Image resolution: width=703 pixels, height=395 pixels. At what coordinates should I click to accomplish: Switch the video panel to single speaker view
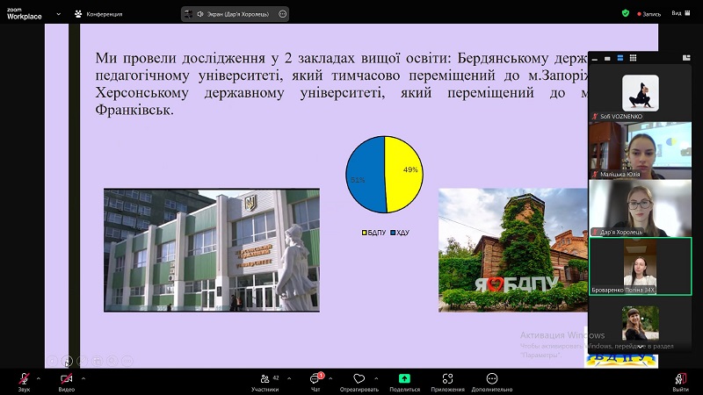click(607, 58)
